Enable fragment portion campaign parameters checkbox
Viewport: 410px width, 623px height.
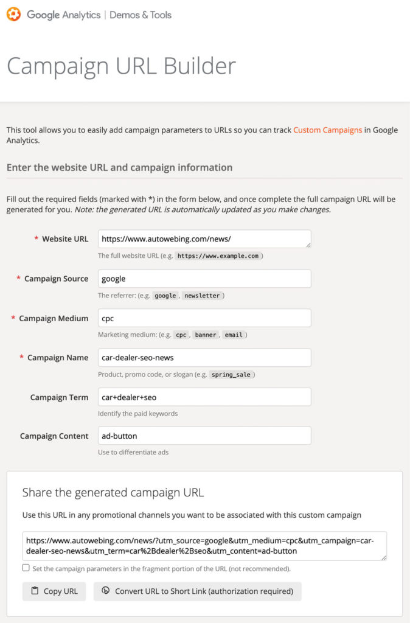(26, 568)
